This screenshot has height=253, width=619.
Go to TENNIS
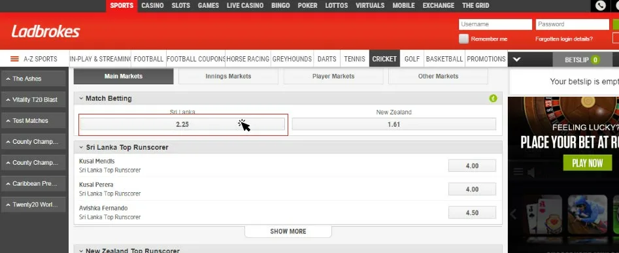pyautogui.click(x=354, y=59)
